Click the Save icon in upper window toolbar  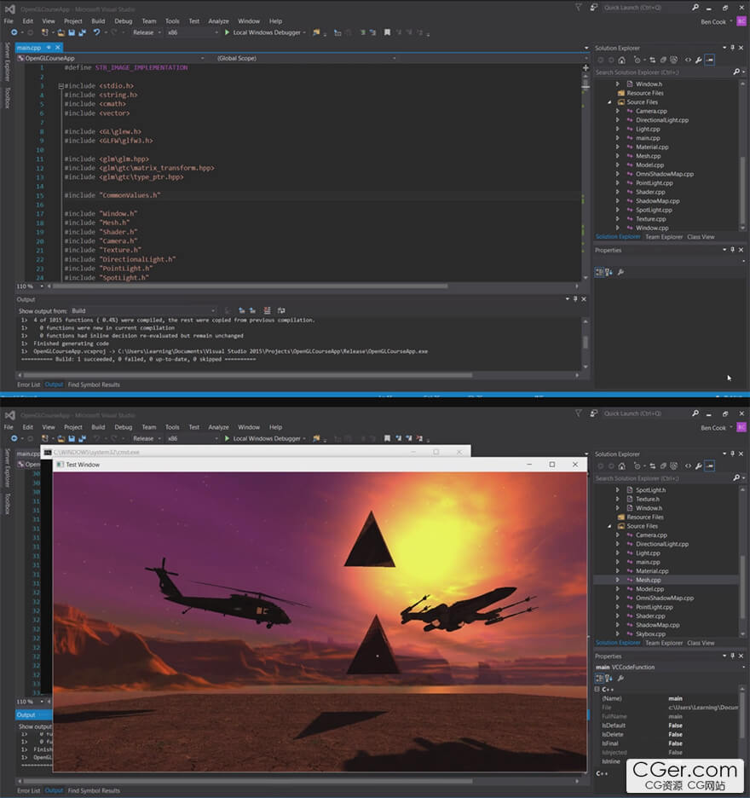(x=72, y=32)
